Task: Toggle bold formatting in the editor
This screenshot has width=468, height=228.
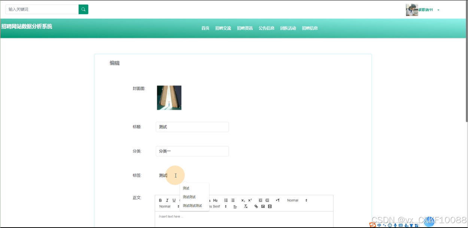Action: coord(161,200)
